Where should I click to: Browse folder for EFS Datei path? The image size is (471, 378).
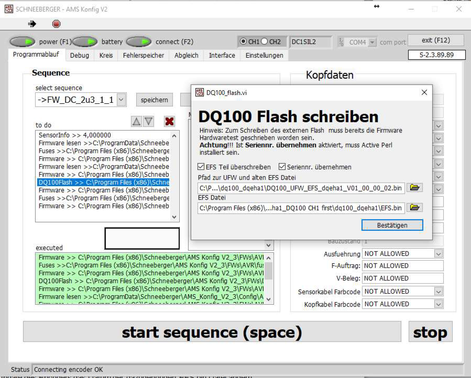click(414, 207)
